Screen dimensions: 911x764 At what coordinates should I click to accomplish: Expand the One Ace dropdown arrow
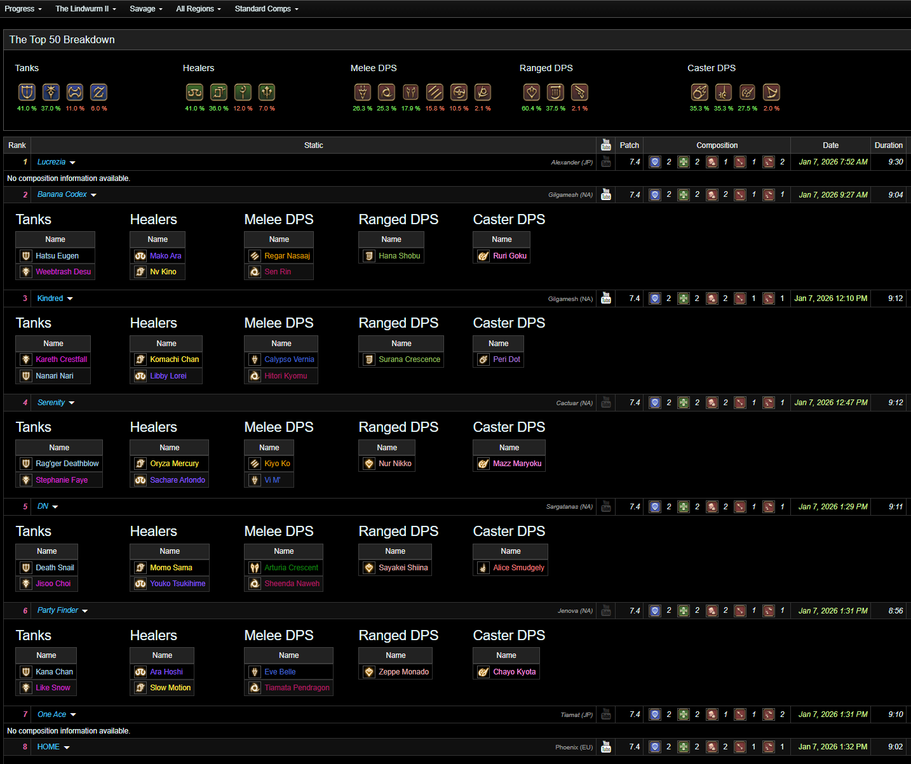pyautogui.click(x=73, y=715)
